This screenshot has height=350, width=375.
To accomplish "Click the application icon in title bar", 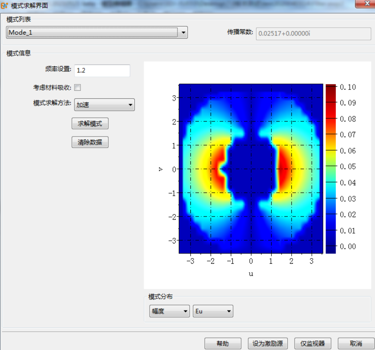I will [4, 5].
